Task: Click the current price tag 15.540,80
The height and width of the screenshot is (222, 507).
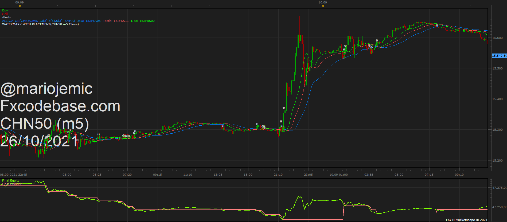Action: [x=499, y=56]
